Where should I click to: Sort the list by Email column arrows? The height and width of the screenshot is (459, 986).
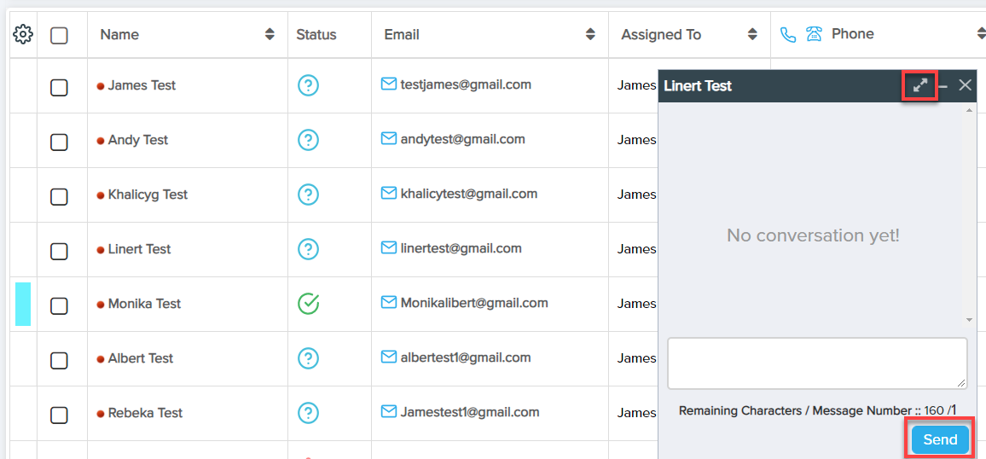(x=590, y=35)
